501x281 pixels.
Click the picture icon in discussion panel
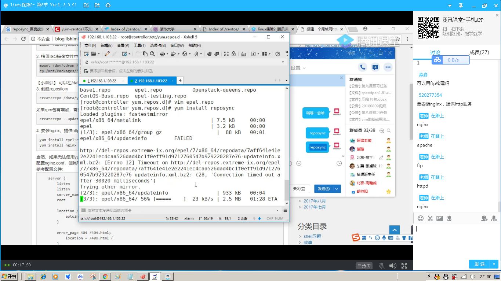point(439,218)
